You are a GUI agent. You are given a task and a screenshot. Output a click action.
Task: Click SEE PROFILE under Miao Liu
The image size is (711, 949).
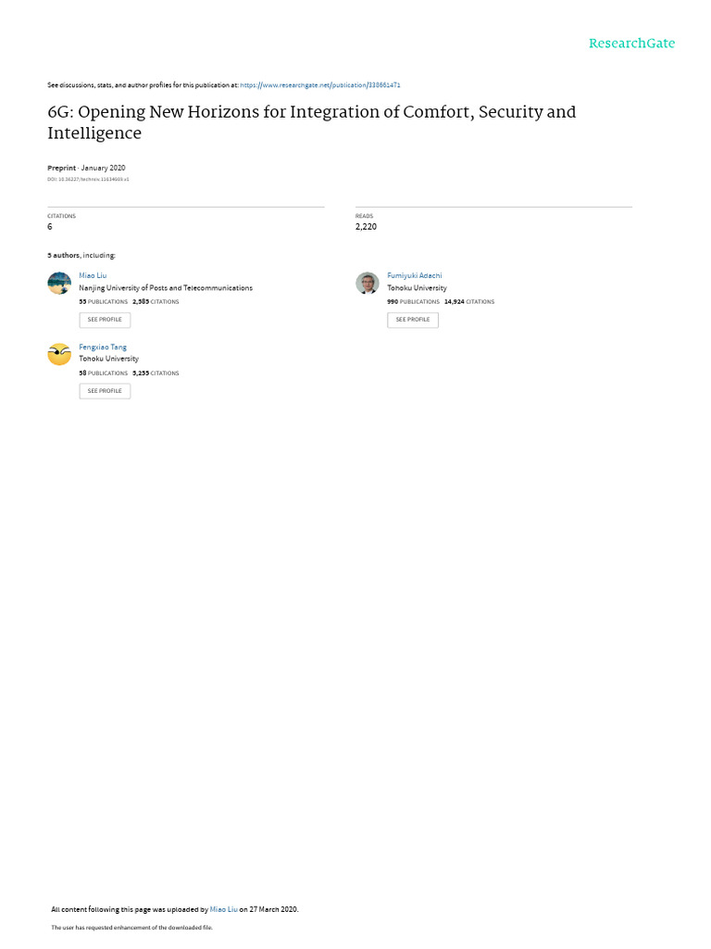point(105,320)
